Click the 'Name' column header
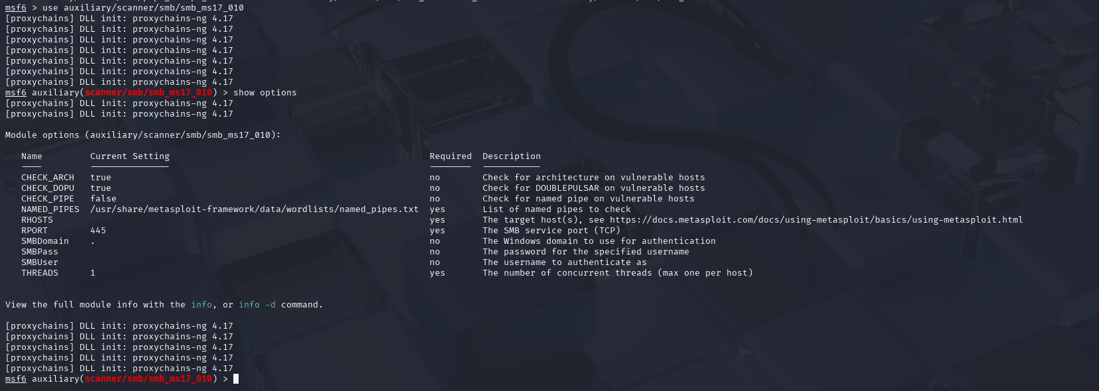The height and width of the screenshot is (391, 1099). pyautogui.click(x=32, y=156)
